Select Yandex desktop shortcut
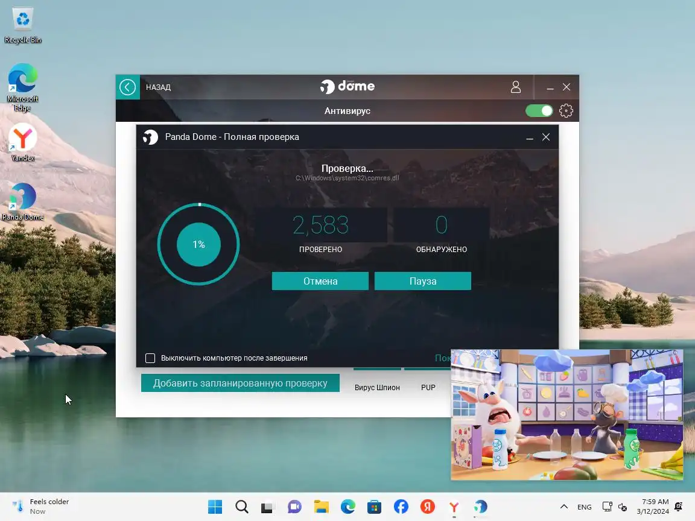 point(22,143)
